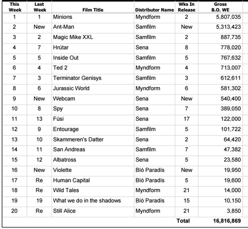
Task: Click the Wild Tales film title
Action: click(x=66, y=190)
